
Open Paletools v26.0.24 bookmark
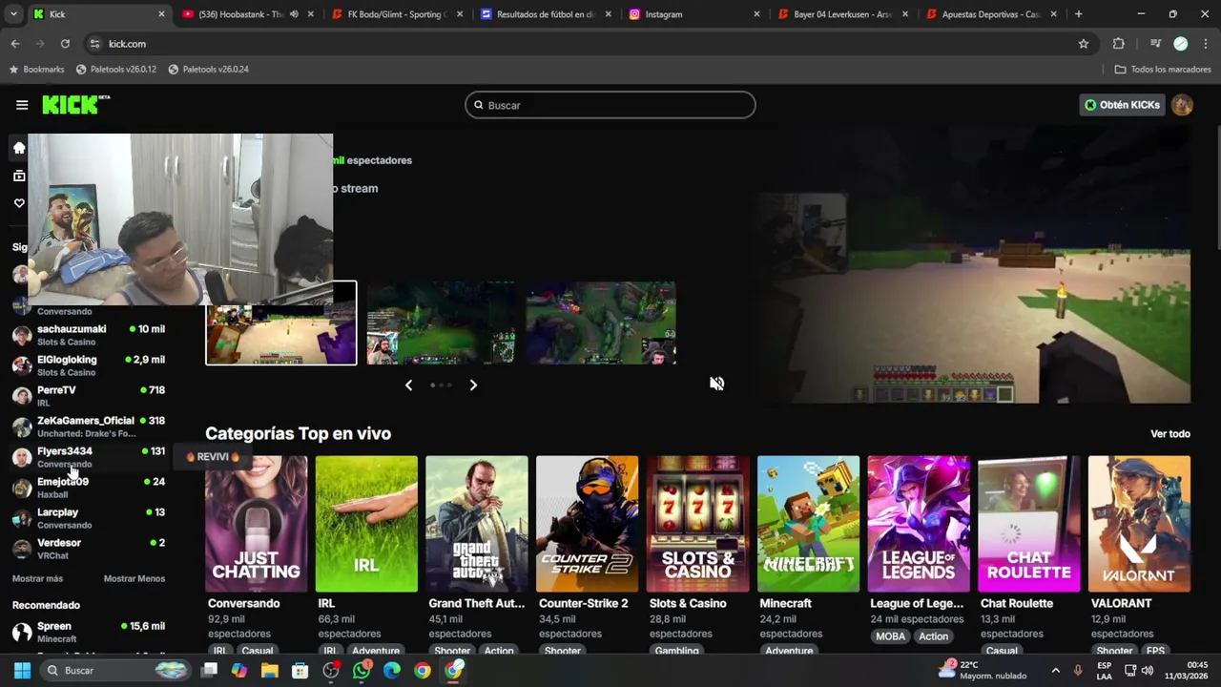pyautogui.click(x=208, y=70)
